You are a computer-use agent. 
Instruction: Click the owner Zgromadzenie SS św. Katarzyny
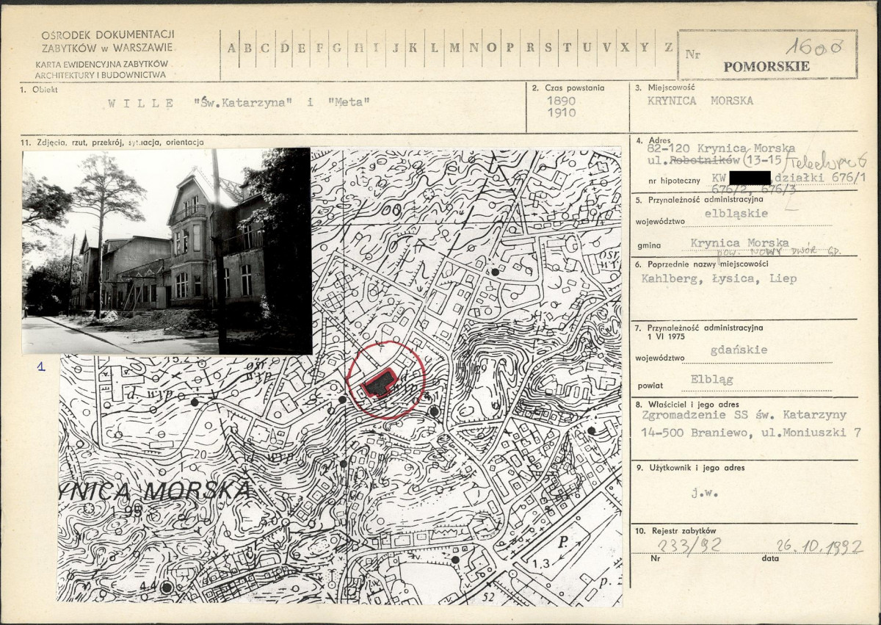tap(744, 416)
